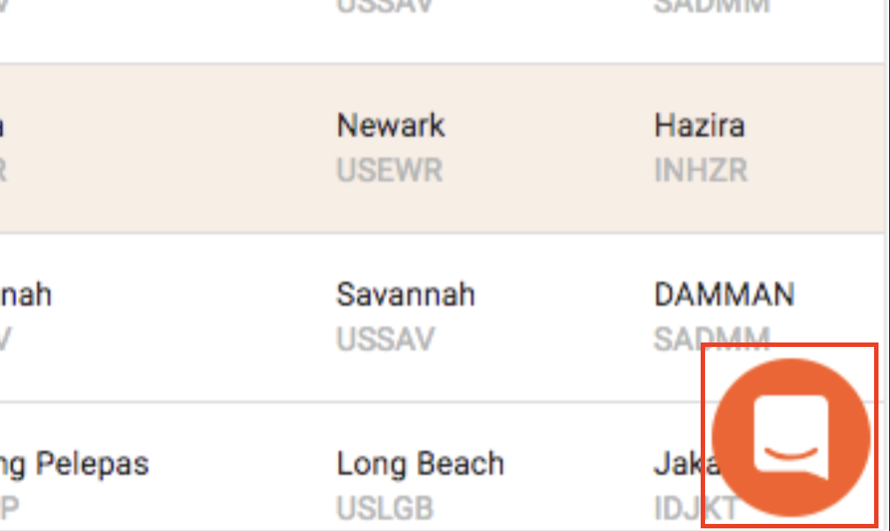Screen dimensions: 890x531
Task: Select the truncated Pelepas port text
Action: (x=74, y=465)
